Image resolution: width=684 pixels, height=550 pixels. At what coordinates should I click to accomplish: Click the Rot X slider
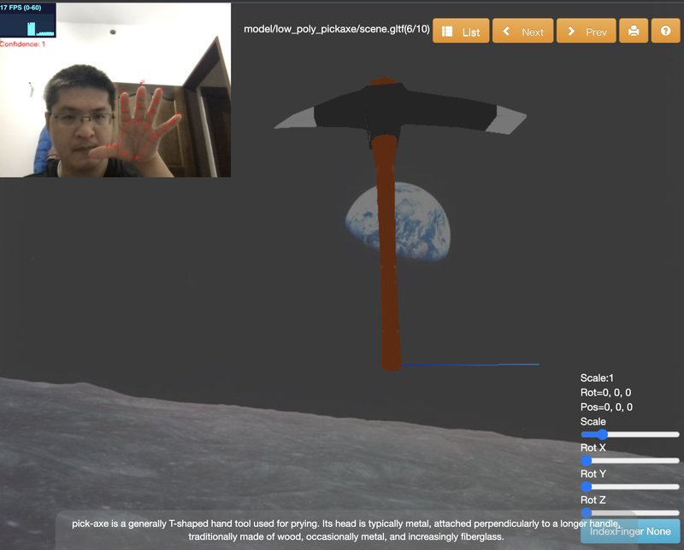[x=630, y=461]
